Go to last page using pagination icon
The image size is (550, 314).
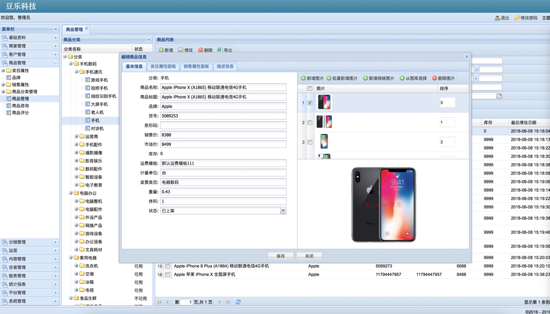(x=227, y=302)
